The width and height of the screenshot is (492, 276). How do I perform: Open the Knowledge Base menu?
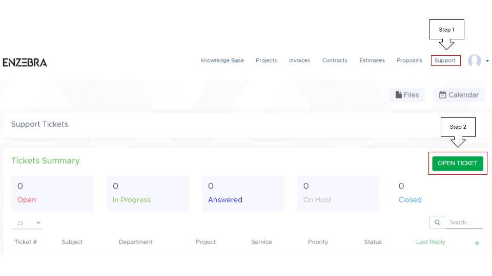[x=222, y=60]
